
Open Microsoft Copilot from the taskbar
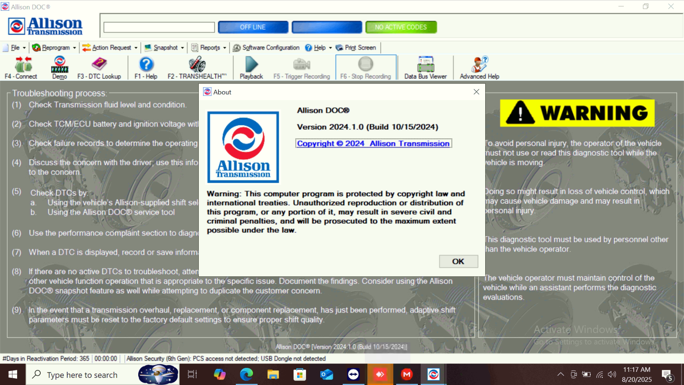click(x=220, y=374)
